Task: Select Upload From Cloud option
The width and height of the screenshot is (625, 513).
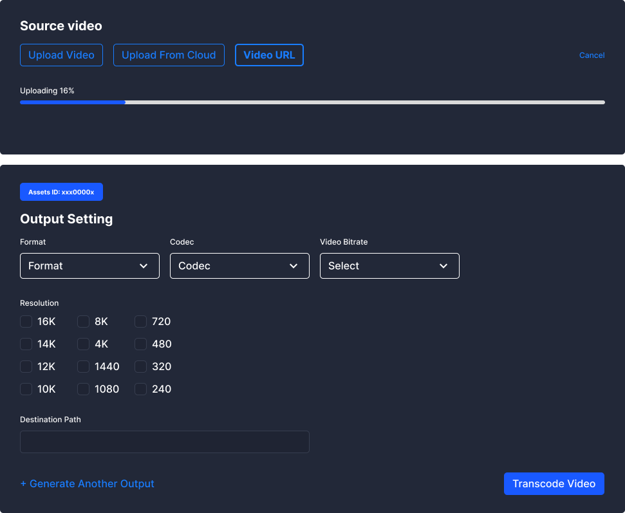Action: pos(169,55)
